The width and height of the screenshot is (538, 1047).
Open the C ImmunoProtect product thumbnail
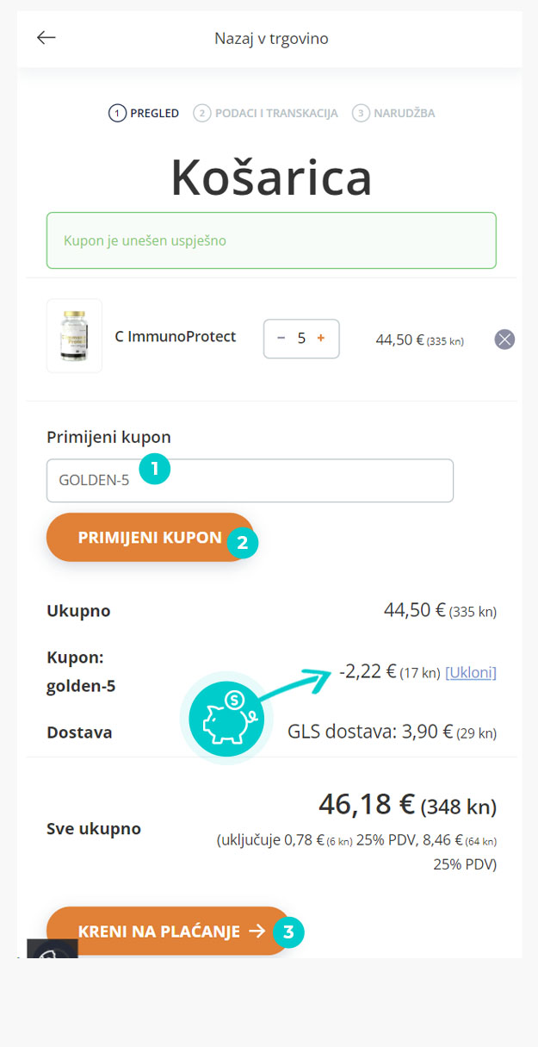click(74, 336)
